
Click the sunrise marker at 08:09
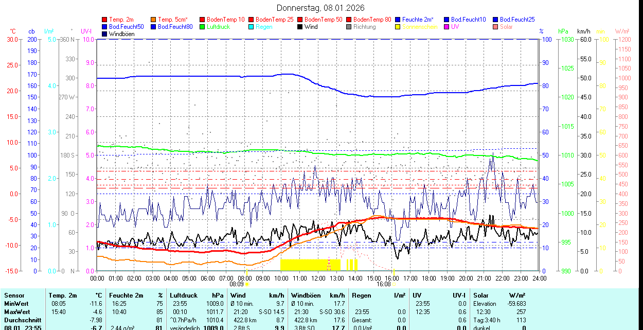(x=247, y=284)
